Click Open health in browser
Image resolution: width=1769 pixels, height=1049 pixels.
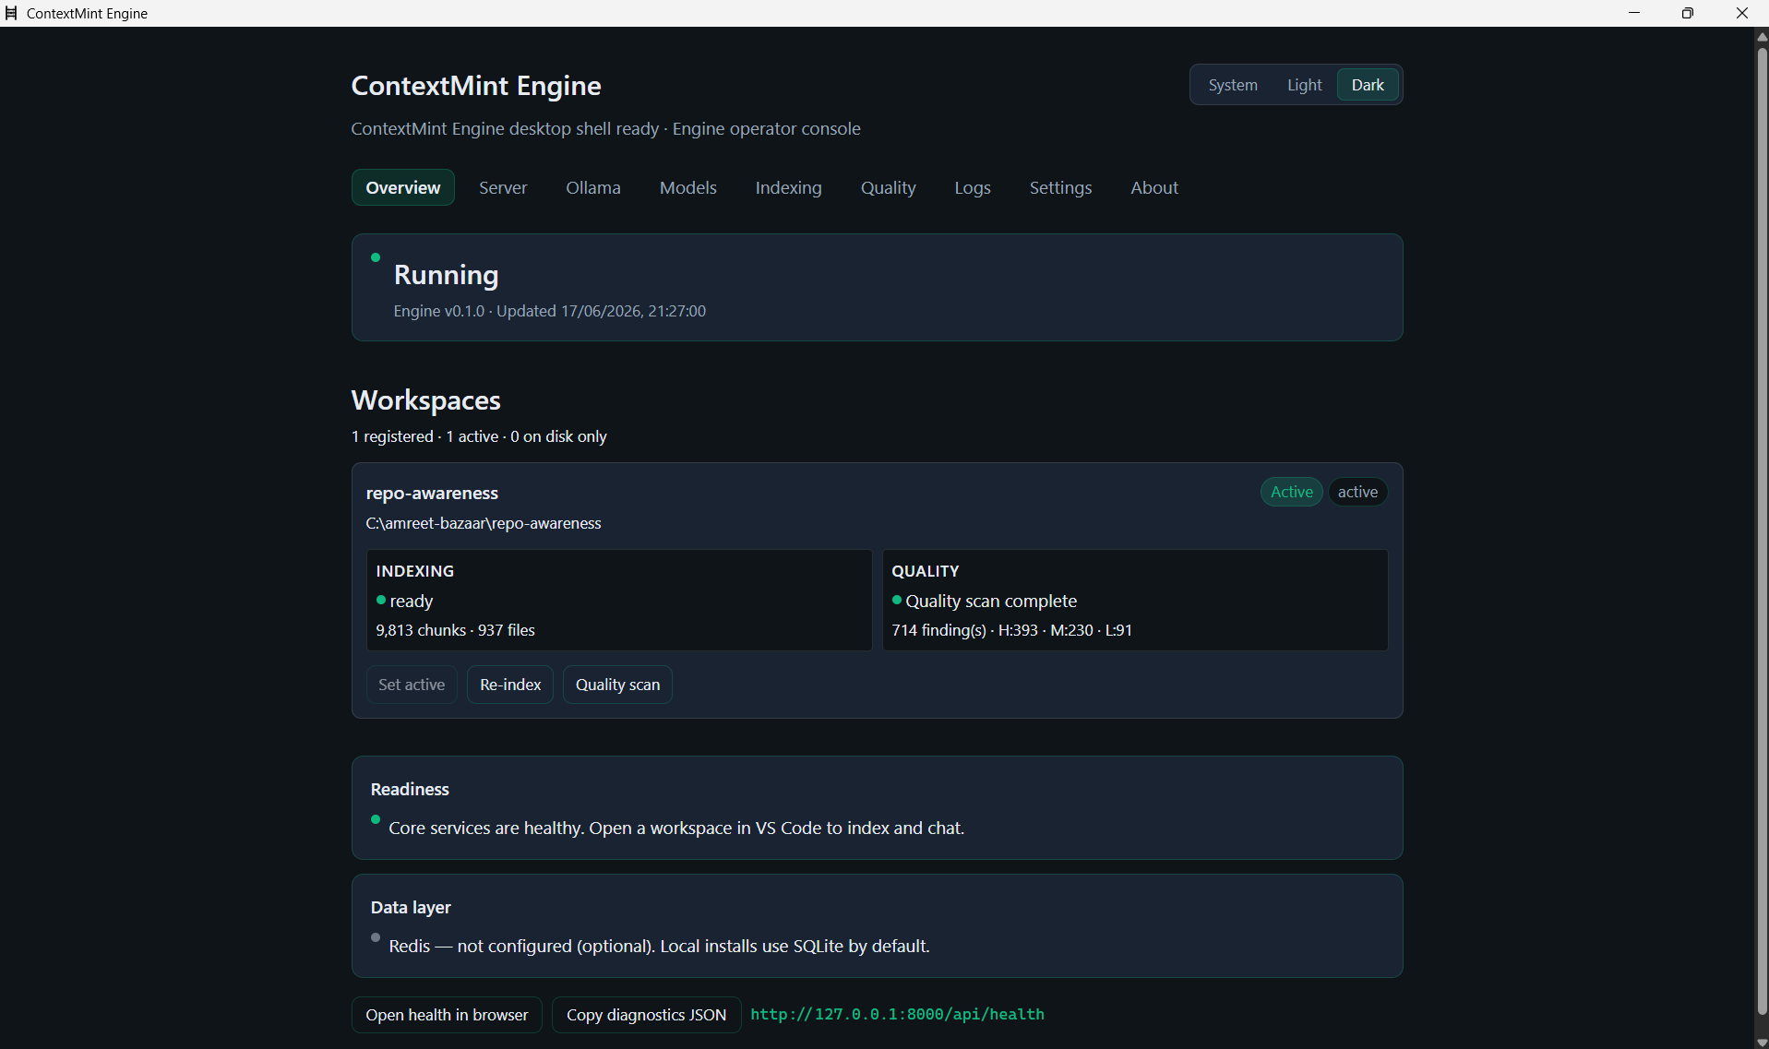tap(447, 1015)
